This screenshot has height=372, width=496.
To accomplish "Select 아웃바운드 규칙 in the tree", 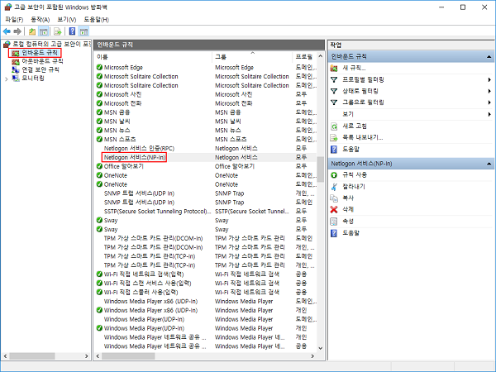I will click(x=42, y=61).
